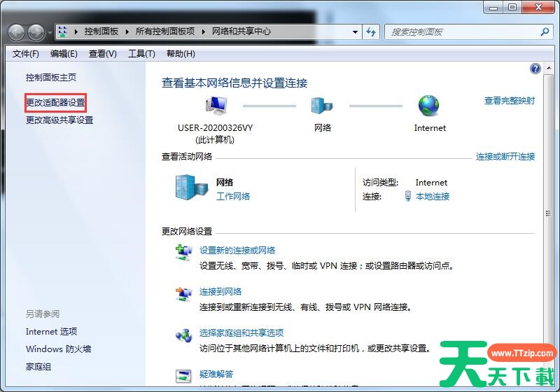
Task: Click the 本地连接 plug icon
Action: 408,196
